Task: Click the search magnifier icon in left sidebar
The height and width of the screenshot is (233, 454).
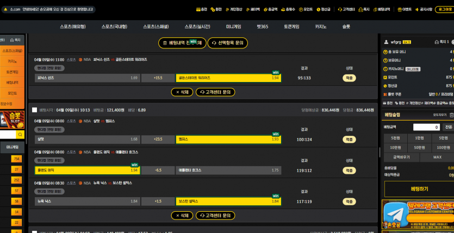Action: tap(20, 134)
